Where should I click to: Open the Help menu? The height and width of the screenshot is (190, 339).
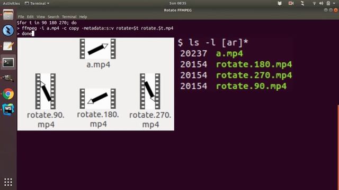[x=83, y=17]
